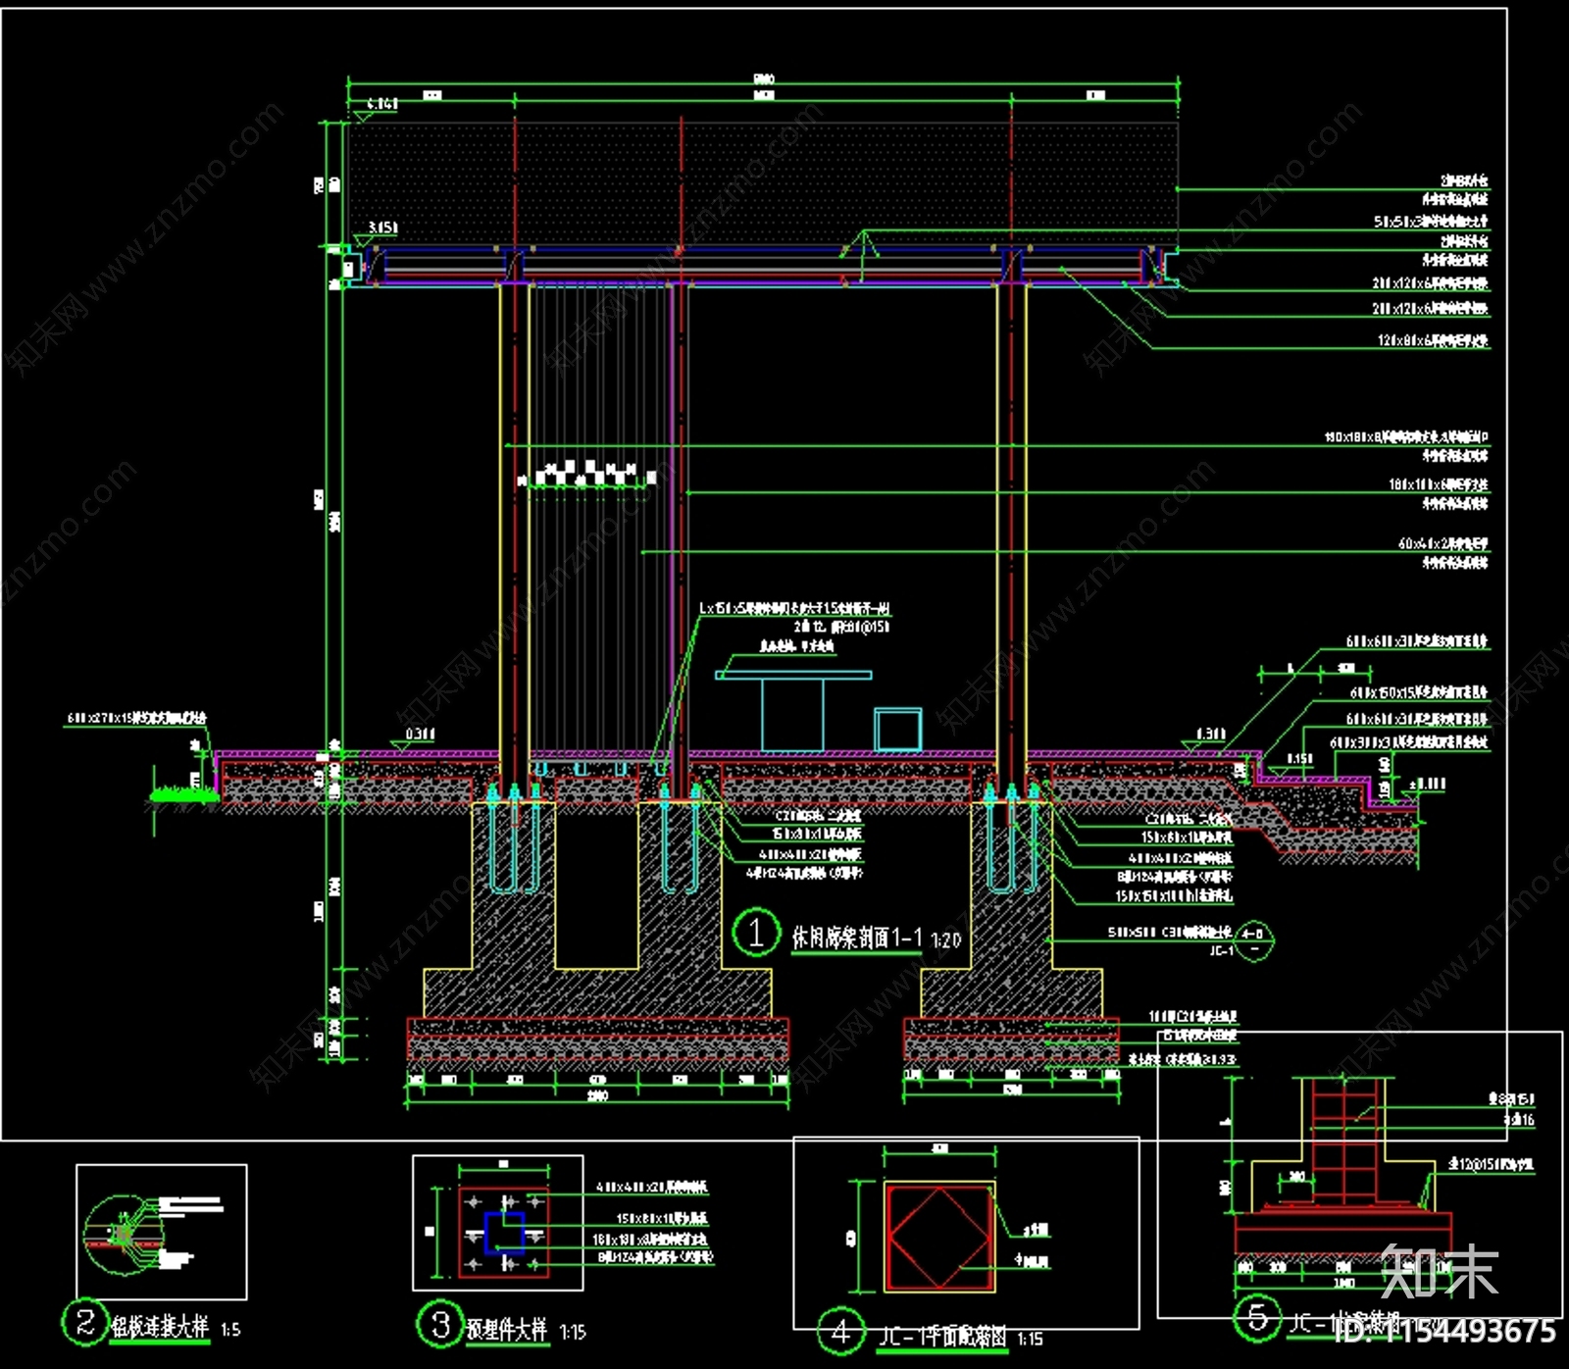Click the "1:15" scale beside 预埋件大样

click(573, 1332)
